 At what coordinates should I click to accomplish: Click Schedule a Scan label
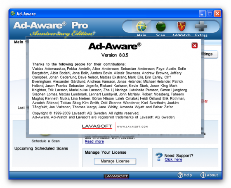point(45,141)
